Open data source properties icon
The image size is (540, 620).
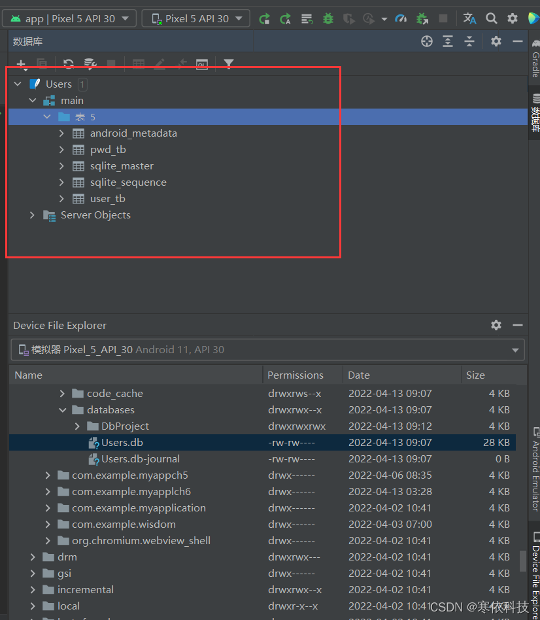click(90, 63)
